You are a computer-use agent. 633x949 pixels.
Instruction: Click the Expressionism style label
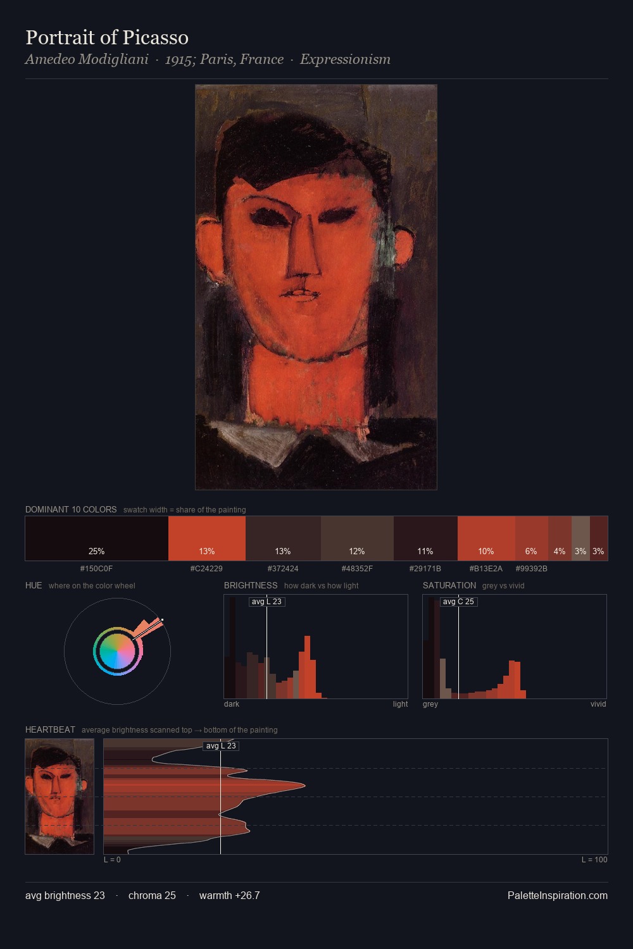[x=345, y=59]
